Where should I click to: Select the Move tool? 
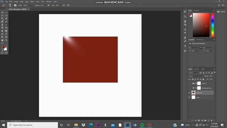pyautogui.click(x=2, y=12)
